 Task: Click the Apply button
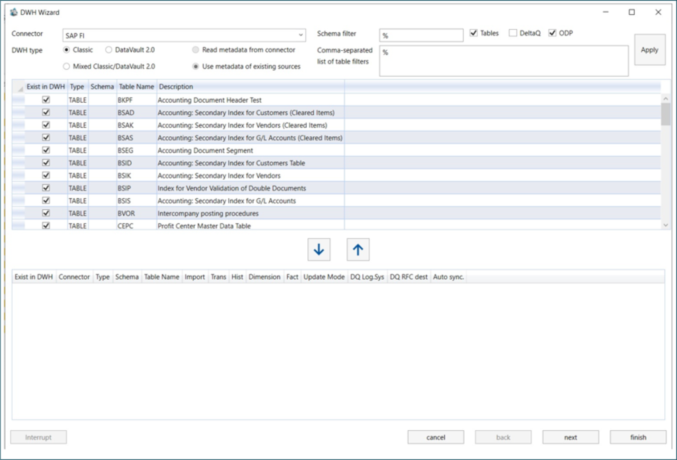(x=650, y=50)
